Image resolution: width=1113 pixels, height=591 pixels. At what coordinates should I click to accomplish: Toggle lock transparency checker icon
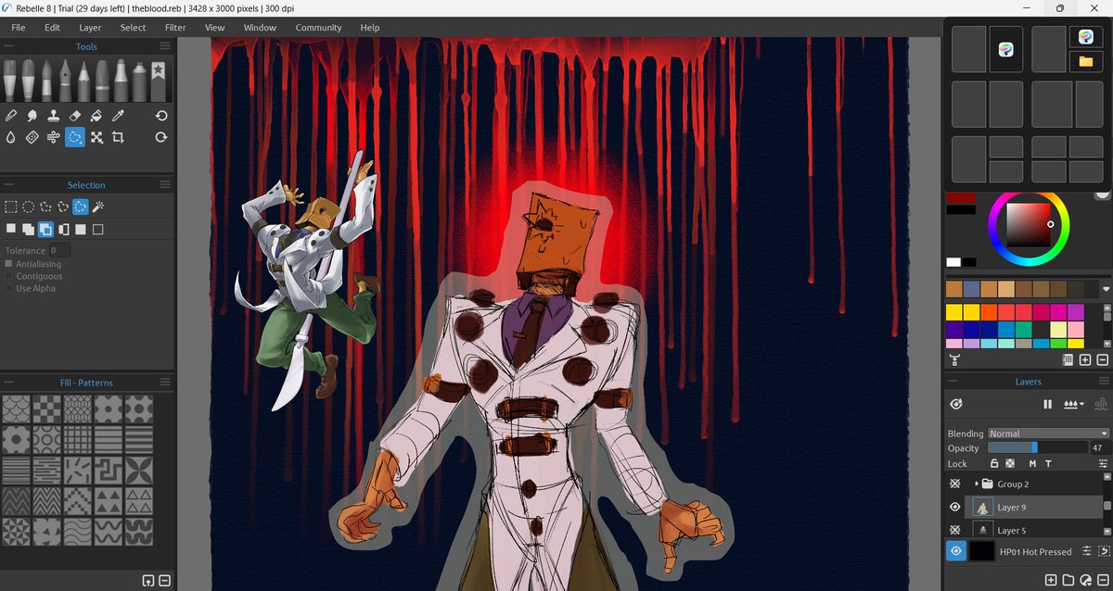coord(1010,463)
